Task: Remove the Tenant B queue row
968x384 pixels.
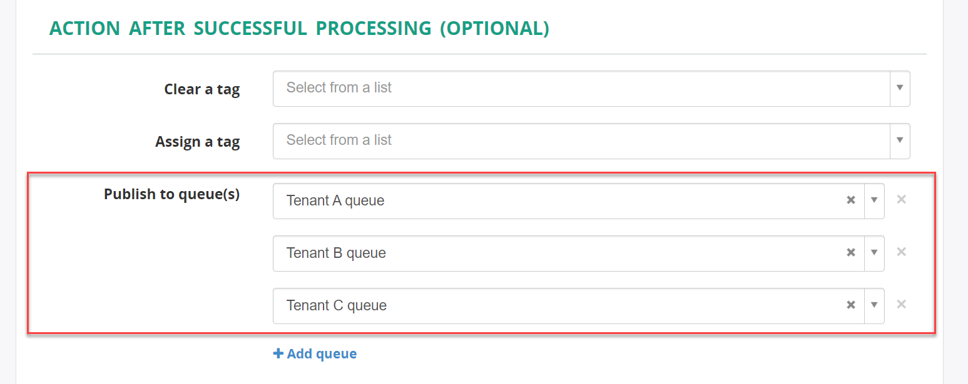Action: pyautogui.click(x=901, y=252)
